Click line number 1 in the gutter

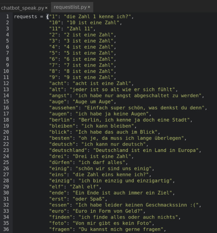8,16
